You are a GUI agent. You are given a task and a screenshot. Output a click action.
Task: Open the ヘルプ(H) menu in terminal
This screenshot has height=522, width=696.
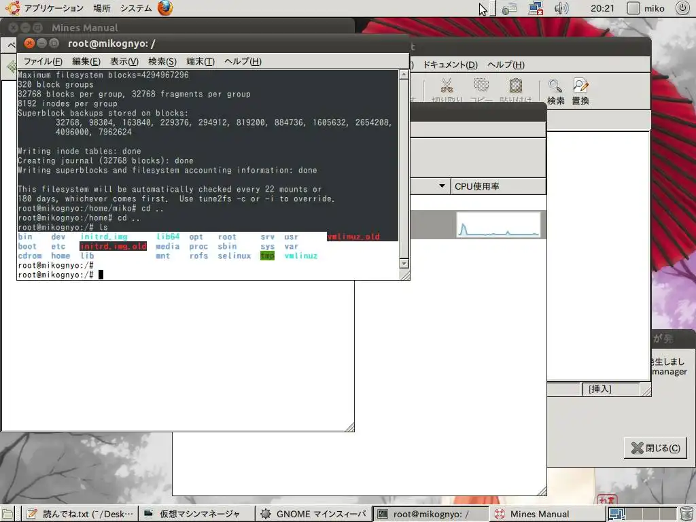click(x=243, y=61)
